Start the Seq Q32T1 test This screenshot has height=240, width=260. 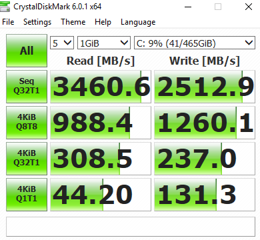click(27, 87)
